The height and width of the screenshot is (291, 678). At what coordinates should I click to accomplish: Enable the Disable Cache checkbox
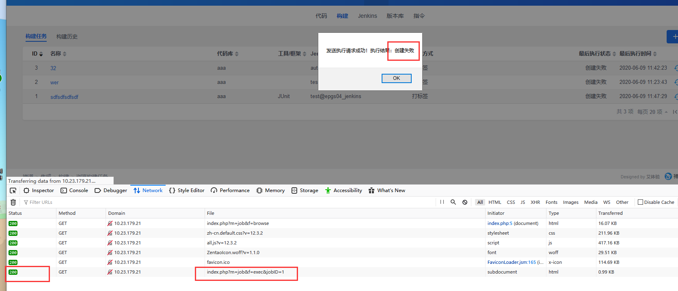click(x=640, y=202)
